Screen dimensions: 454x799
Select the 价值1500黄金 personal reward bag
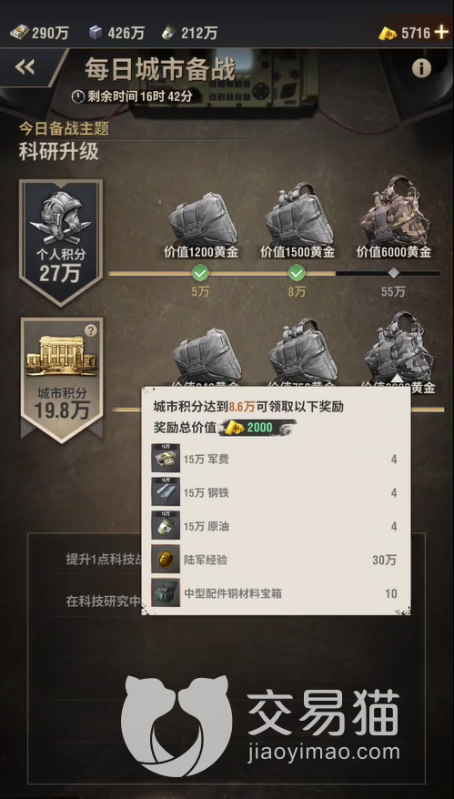pyautogui.click(x=298, y=214)
